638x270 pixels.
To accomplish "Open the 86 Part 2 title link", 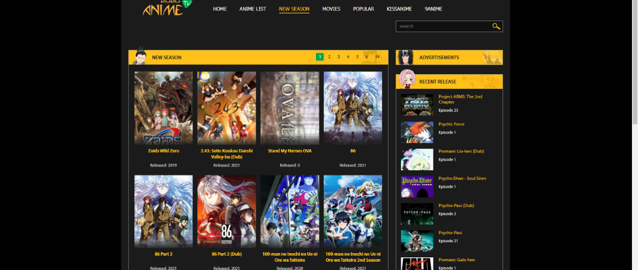I will [163, 254].
